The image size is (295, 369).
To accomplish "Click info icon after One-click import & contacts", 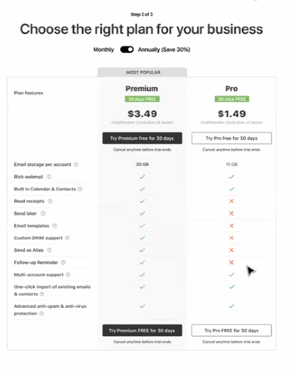I will [42, 294].
